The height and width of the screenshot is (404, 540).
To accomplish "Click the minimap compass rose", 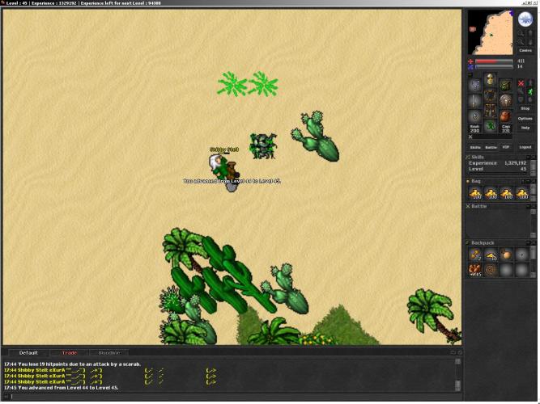I will coord(525,19).
